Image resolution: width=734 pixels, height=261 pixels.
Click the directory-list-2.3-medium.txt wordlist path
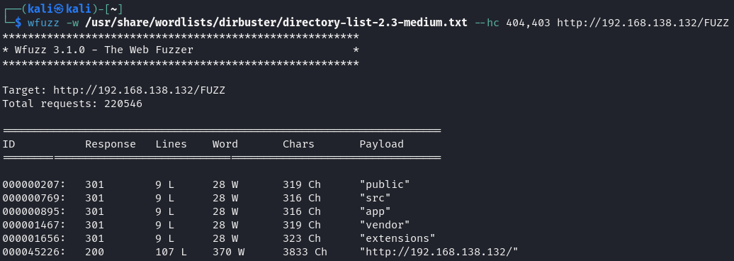point(276,22)
